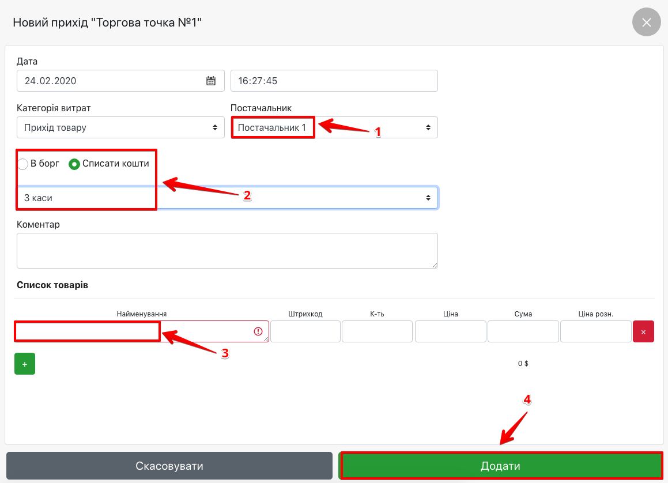Focus the date field showing 24.02.2020
Screen dimensions: 668x483
(110, 81)
